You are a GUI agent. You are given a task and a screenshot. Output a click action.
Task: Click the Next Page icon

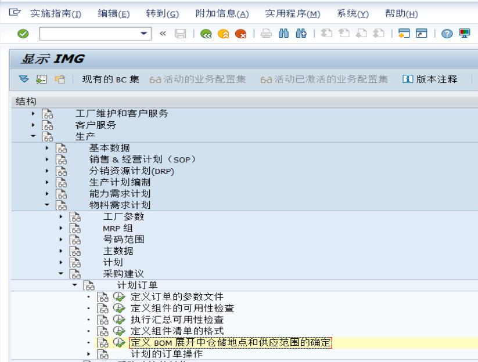point(361,34)
